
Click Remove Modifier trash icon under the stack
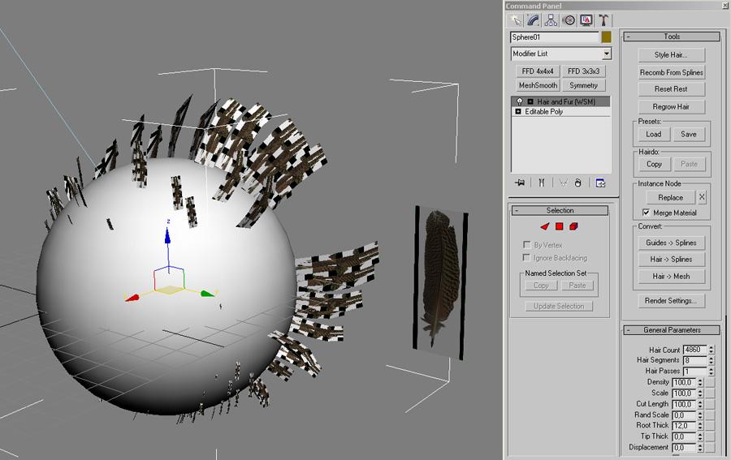point(578,183)
